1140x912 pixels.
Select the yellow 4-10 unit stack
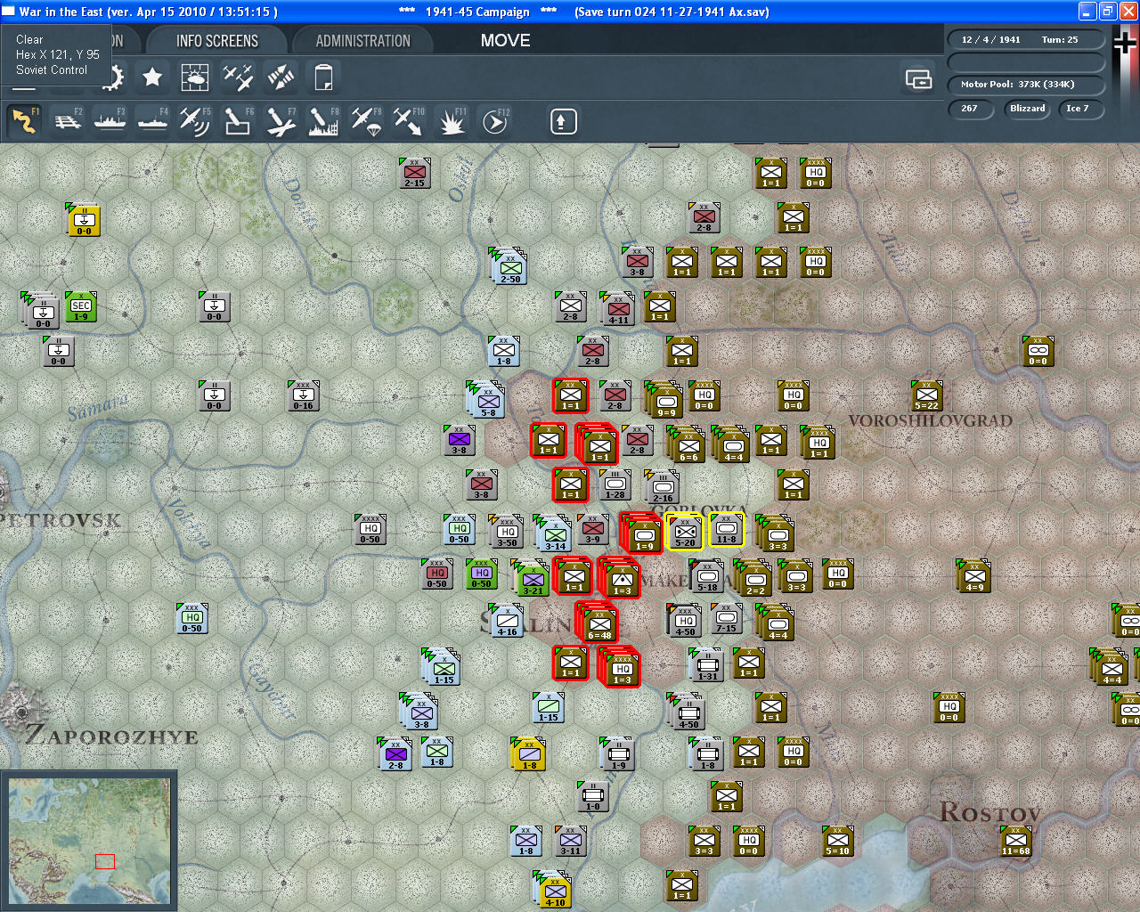click(553, 890)
